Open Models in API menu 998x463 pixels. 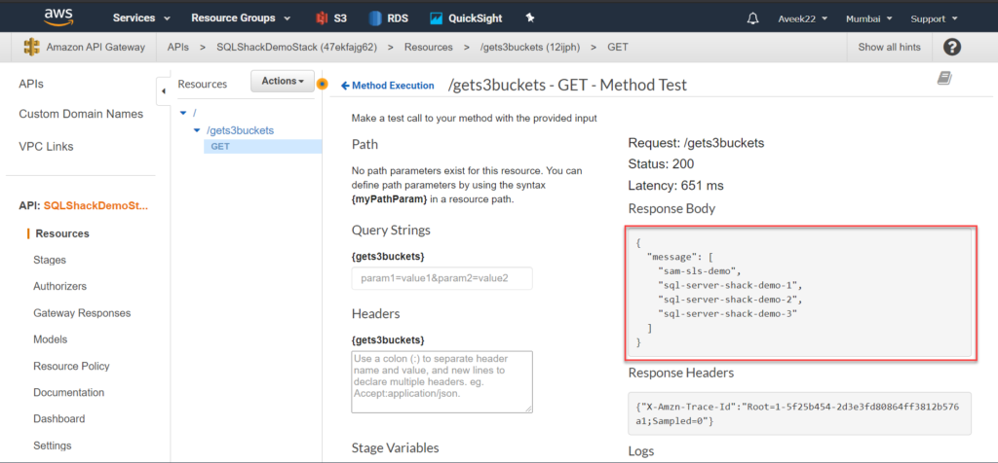point(51,339)
